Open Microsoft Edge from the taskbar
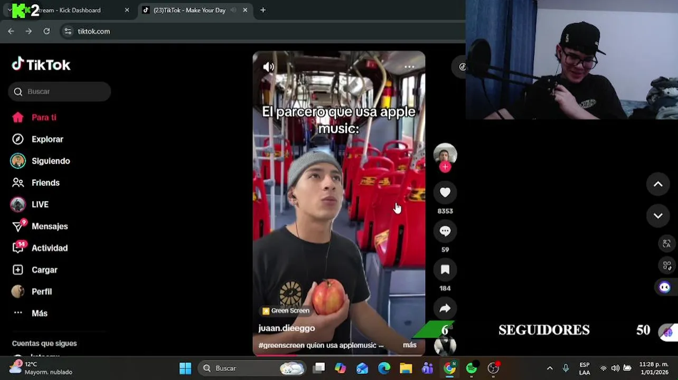678x380 pixels. click(384, 368)
